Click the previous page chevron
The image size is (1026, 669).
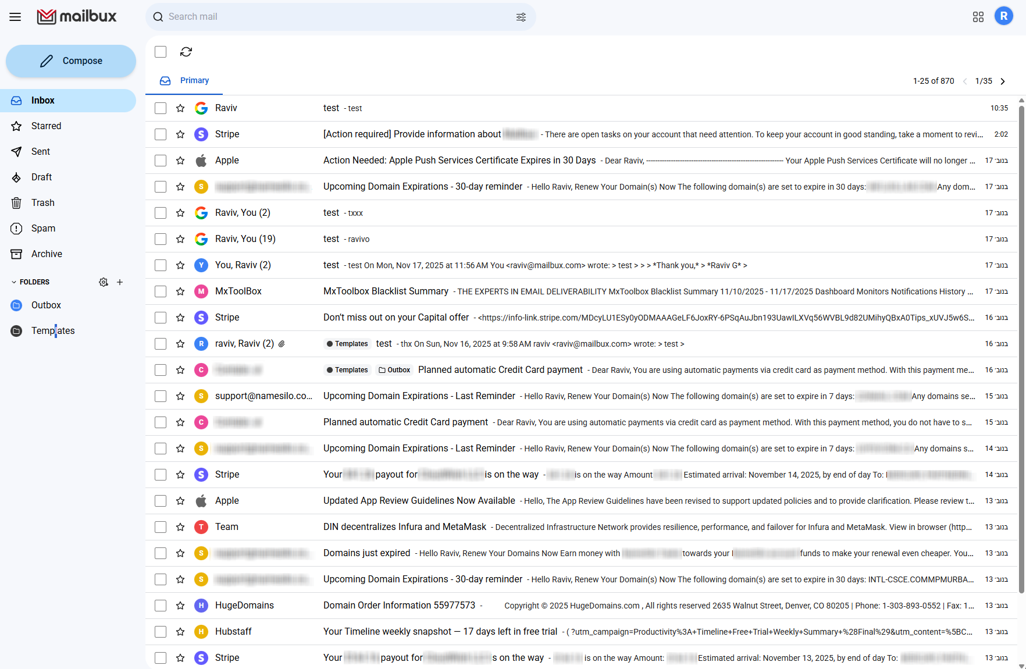(x=966, y=81)
